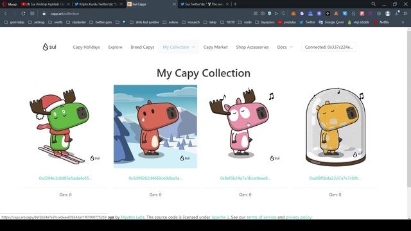Close the Sui Capys tab
Image resolution: width=411 pixels, height=231 pixels.
pos(174,4)
